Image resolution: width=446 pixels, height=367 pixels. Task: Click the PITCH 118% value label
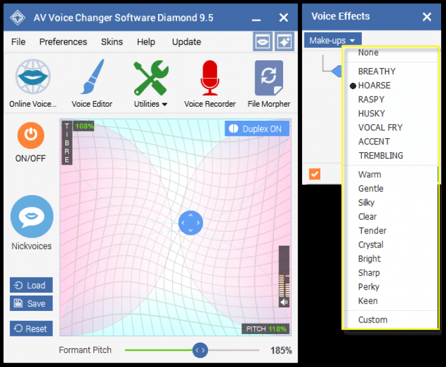[x=265, y=329]
